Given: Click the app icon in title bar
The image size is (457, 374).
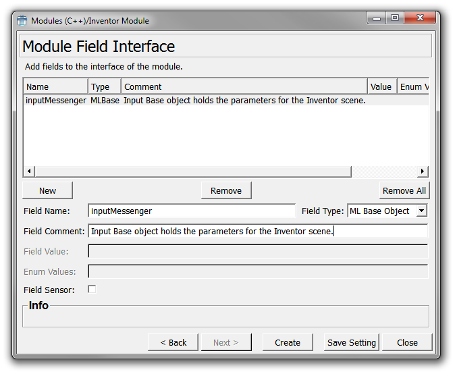Looking at the screenshot, I should 22,20.
